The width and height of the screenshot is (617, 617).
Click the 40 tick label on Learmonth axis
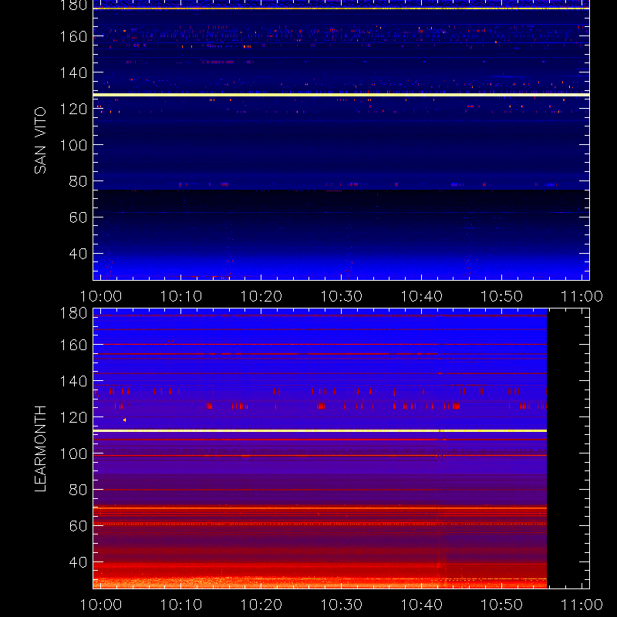[78, 562]
